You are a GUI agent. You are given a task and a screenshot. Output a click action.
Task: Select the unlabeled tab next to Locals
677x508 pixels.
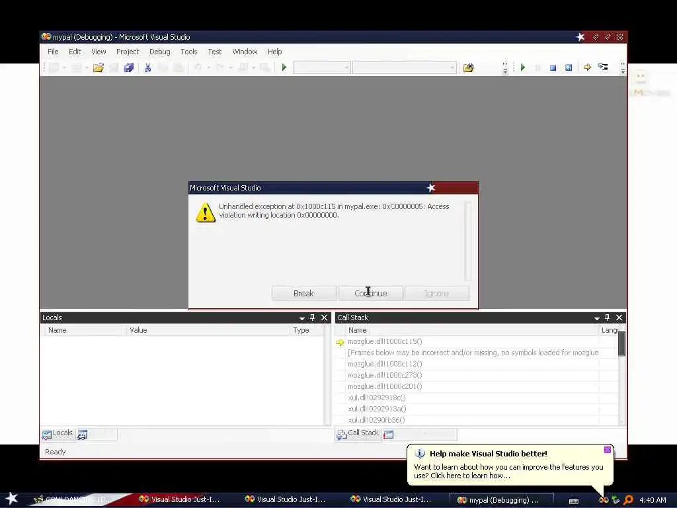(x=97, y=434)
